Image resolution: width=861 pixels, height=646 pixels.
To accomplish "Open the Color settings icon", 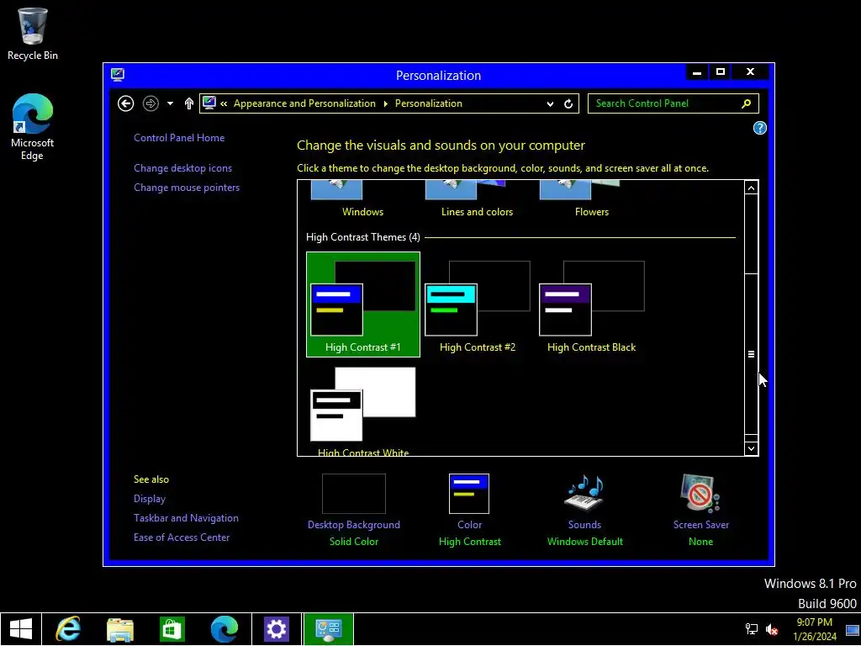I will tap(469, 493).
